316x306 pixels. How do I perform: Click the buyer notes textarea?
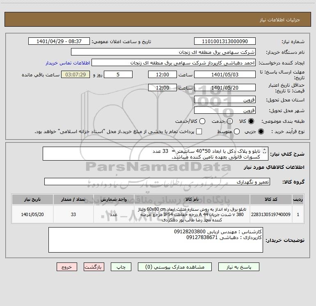click(156, 240)
